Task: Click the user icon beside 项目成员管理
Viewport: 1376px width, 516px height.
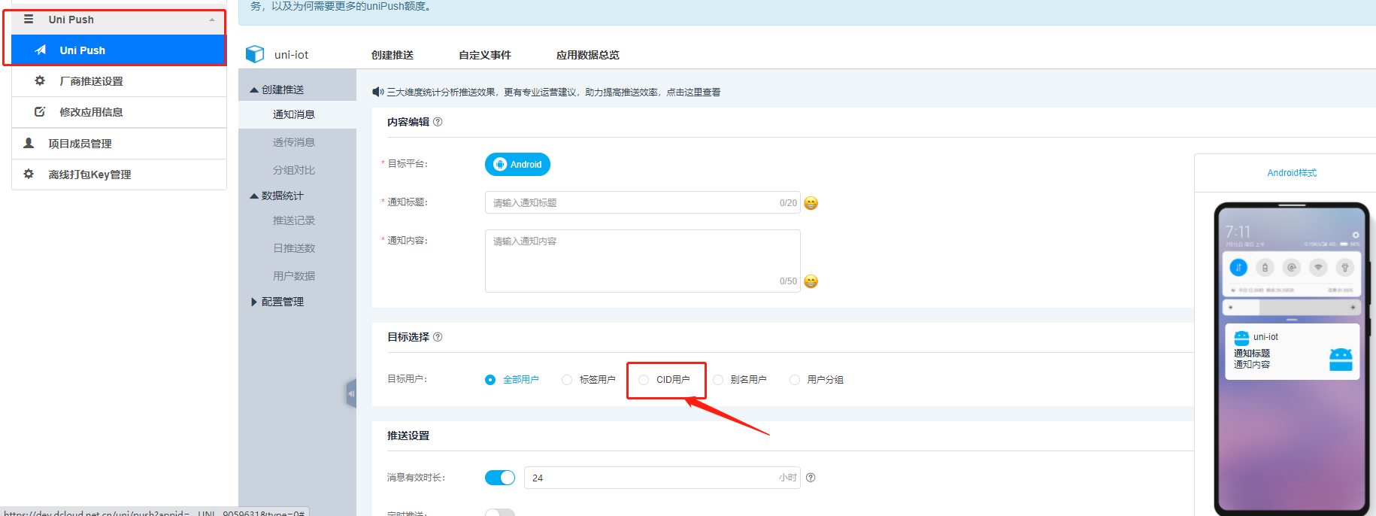Action: point(29,143)
